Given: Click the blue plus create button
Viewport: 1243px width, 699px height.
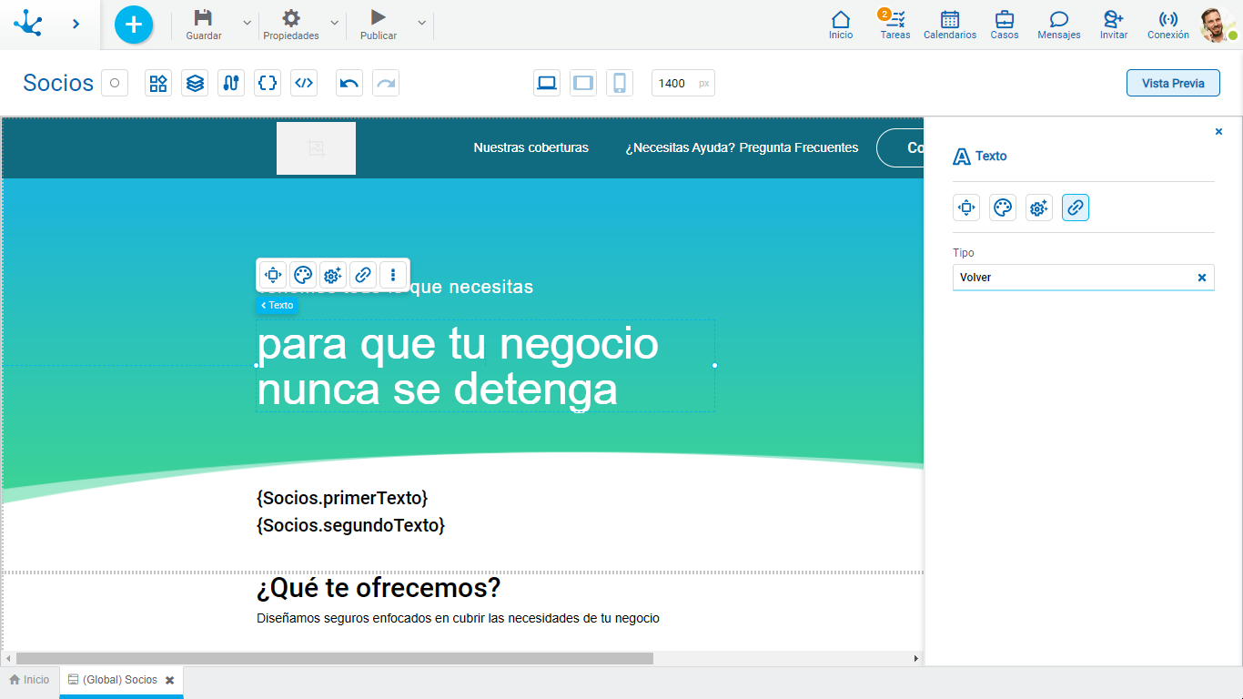Looking at the screenshot, I should coord(134,24).
